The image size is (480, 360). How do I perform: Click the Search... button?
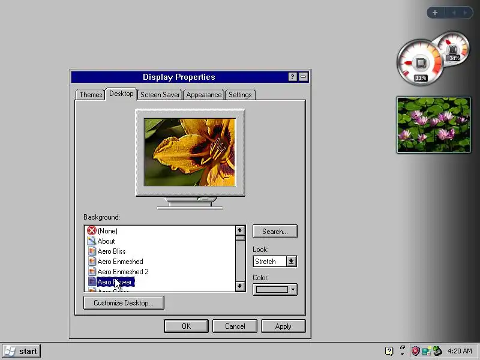click(x=275, y=232)
